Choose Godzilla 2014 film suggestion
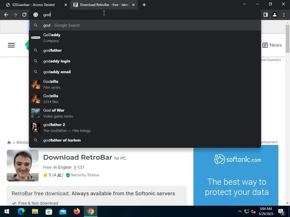290x217 pixels. coord(145,99)
